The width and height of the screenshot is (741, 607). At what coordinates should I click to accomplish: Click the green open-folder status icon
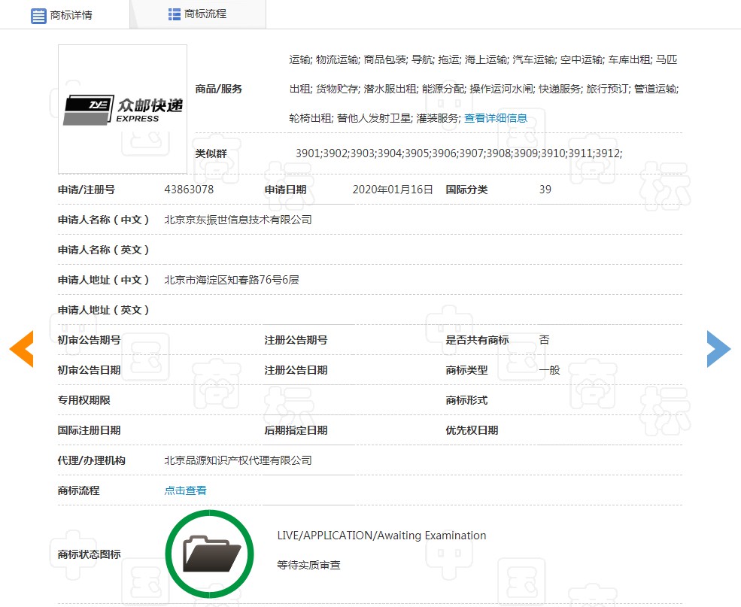[x=209, y=553]
